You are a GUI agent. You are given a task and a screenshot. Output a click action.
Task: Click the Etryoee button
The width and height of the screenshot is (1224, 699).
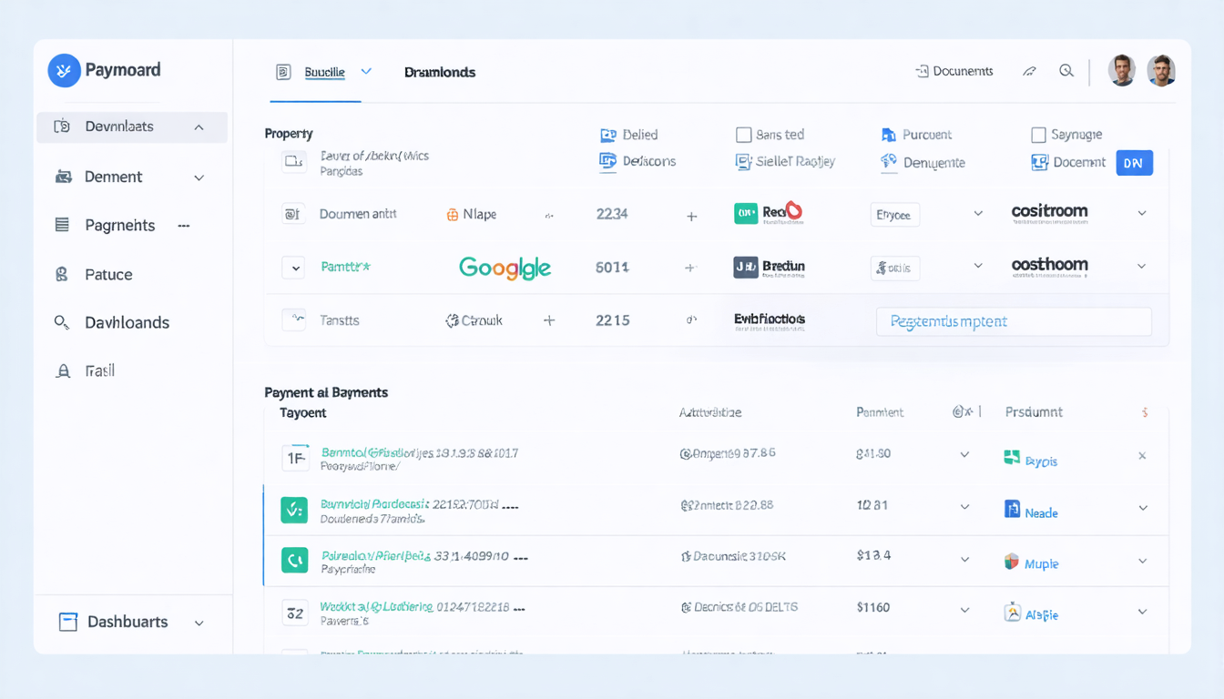[x=895, y=215]
